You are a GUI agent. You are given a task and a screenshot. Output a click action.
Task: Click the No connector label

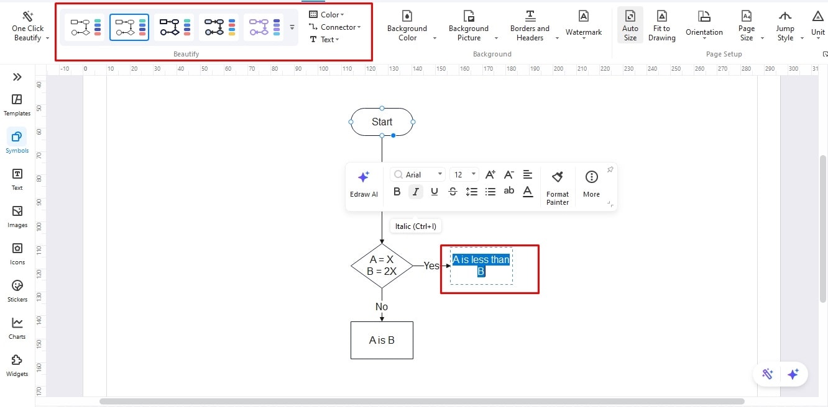coord(382,306)
